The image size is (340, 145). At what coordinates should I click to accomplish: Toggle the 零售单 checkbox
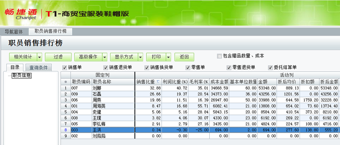pos(188,68)
